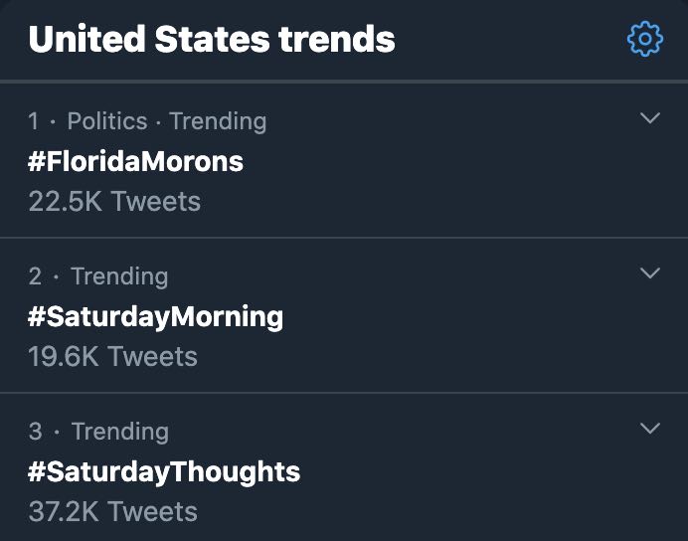Screen dimensions: 688x541
Task: Click the 37.2K Tweets count
Action: click(x=112, y=512)
